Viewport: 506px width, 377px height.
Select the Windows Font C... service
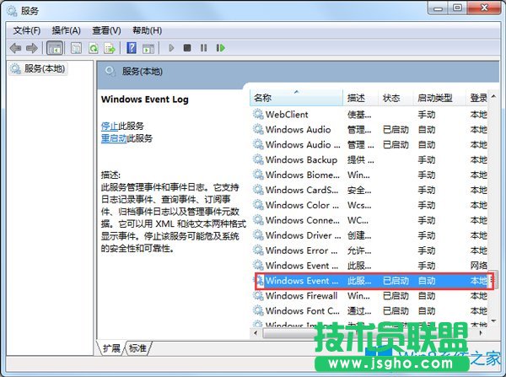(x=370, y=311)
